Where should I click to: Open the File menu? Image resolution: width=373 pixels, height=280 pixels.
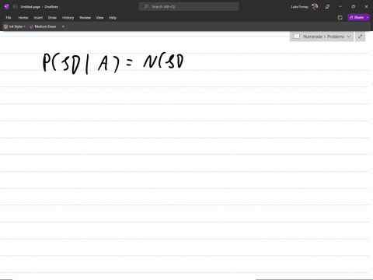[9, 18]
